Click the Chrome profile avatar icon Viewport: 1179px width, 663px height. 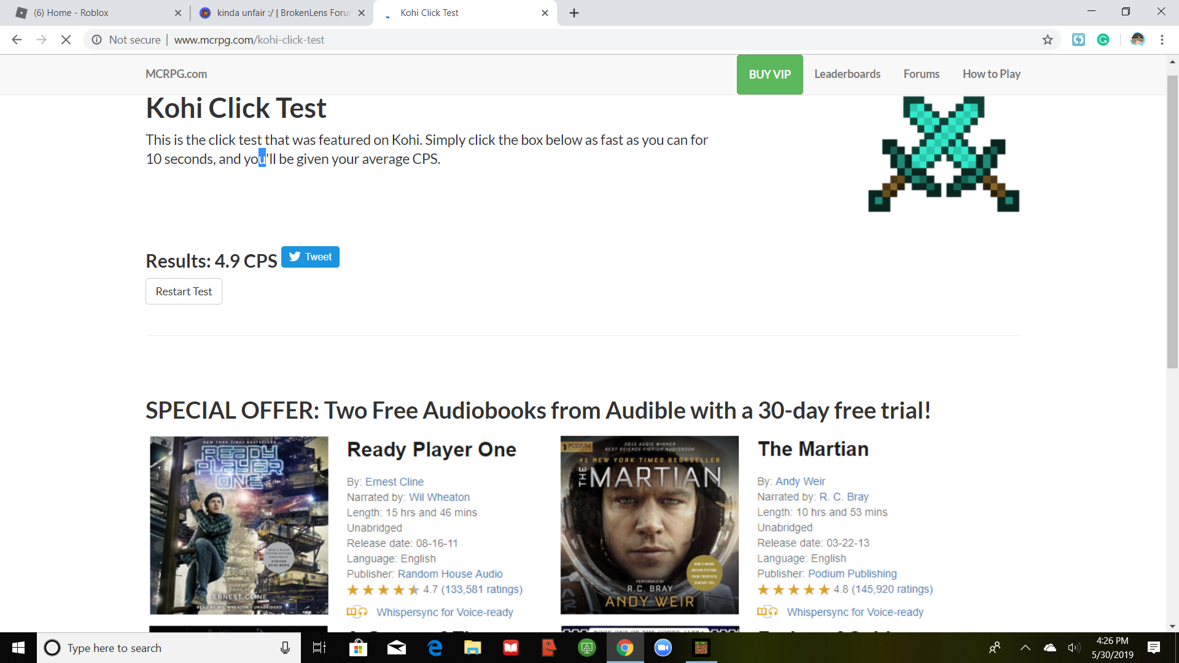click(x=1137, y=40)
